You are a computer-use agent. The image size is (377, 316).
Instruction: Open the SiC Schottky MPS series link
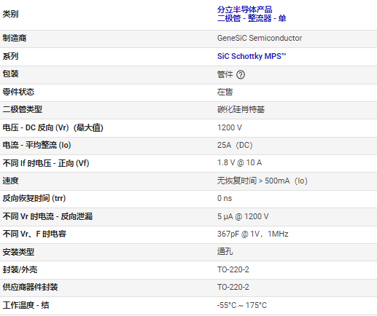tap(252, 56)
